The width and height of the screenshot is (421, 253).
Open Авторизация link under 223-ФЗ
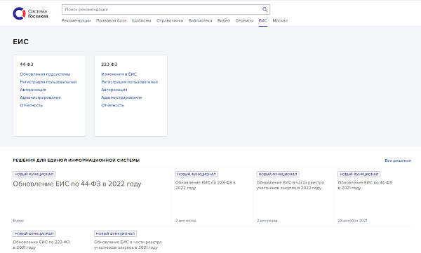tap(114, 90)
